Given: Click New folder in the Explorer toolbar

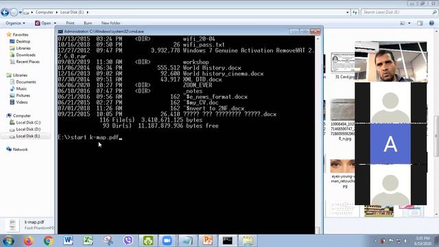Looking at the screenshot, I should pos(111,23).
